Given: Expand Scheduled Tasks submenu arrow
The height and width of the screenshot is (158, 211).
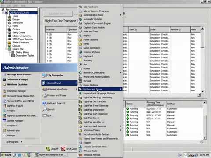Looking at the screenshot, I should click(121, 130).
